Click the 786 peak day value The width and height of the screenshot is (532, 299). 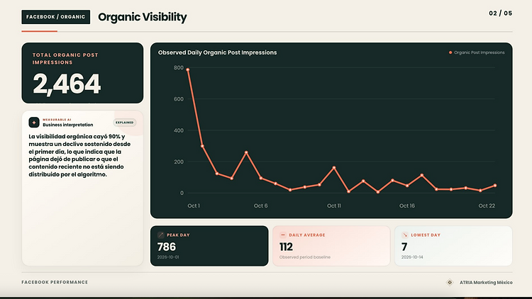pyautogui.click(x=167, y=247)
